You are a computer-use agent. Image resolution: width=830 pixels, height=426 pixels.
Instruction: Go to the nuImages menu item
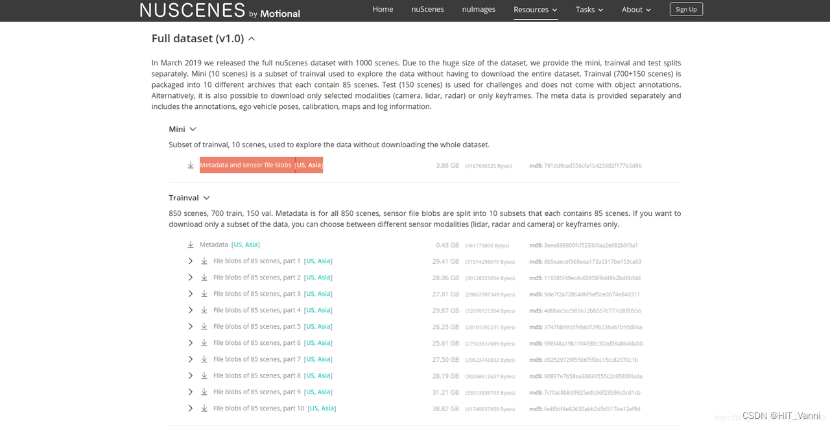tap(479, 9)
